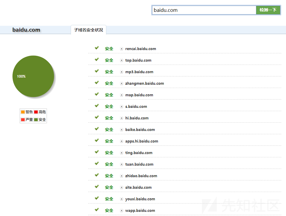Expand details arrow for s.baidu.com

[121, 107]
